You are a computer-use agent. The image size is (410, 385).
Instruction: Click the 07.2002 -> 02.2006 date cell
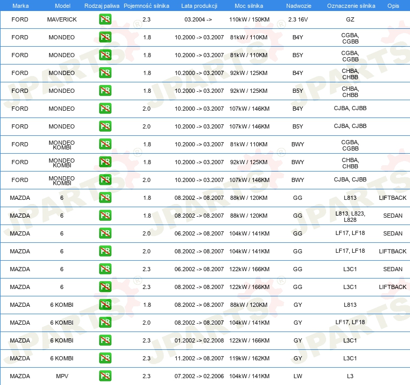(199, 376)
